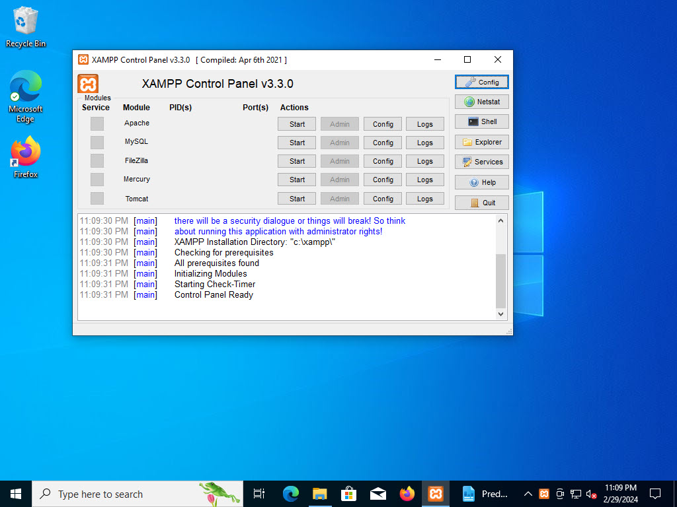
Task: Open the Netstat tool
Action: [x=481, y=101]
